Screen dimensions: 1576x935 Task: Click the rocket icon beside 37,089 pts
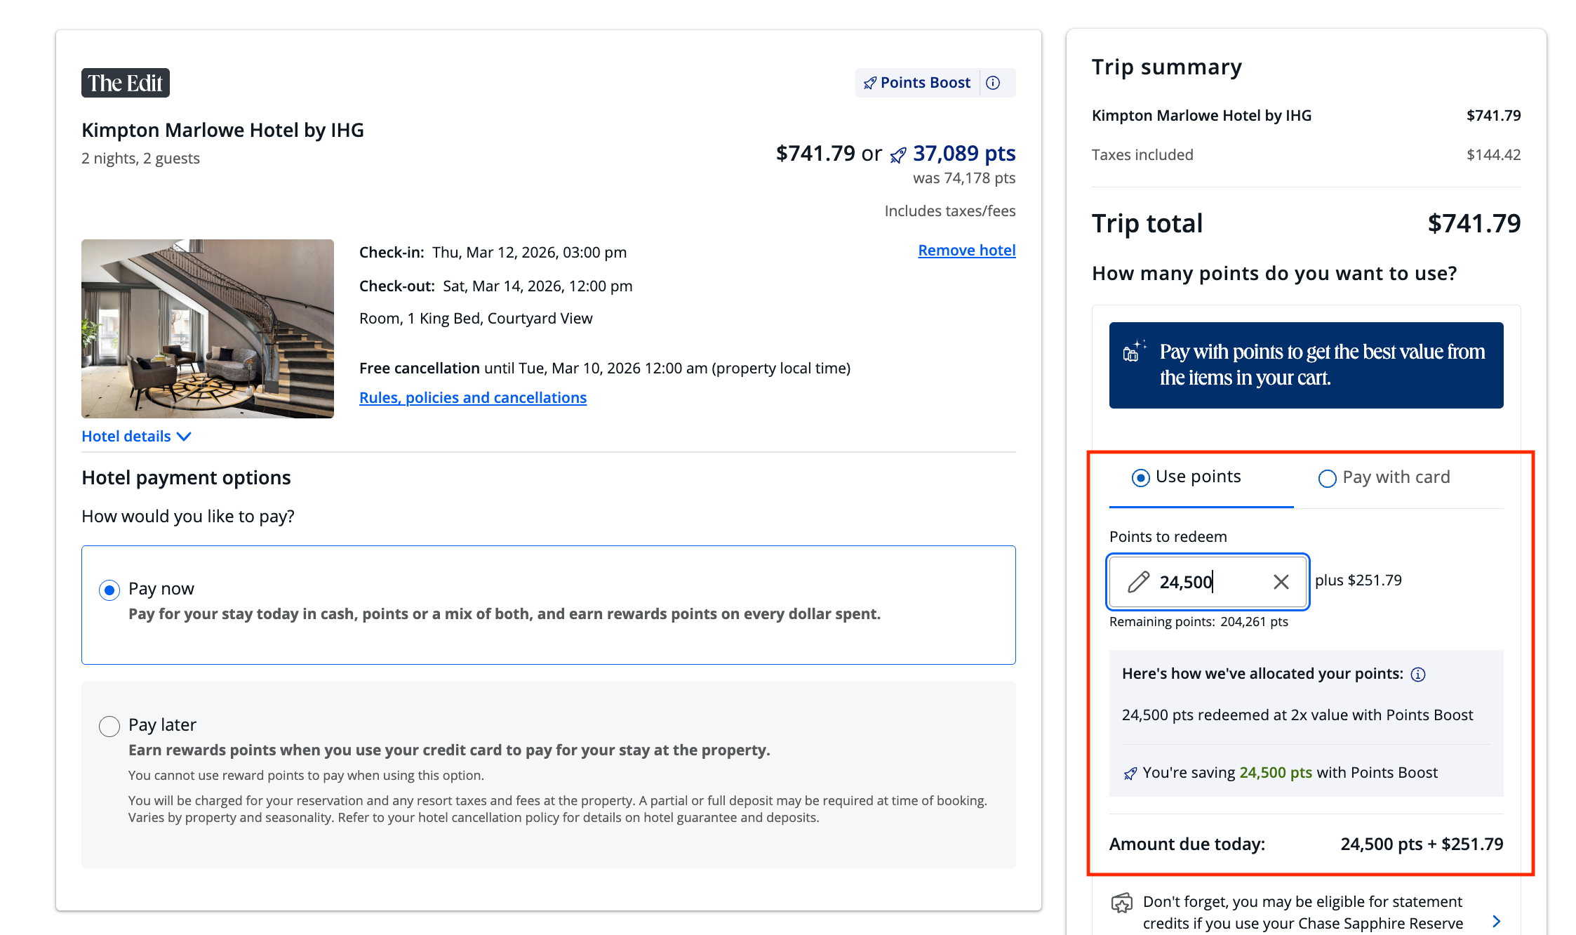[x=898, y=155]
